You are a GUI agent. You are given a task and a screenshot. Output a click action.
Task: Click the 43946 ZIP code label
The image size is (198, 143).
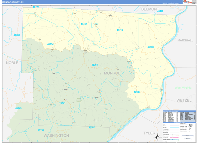pos(137,92)
